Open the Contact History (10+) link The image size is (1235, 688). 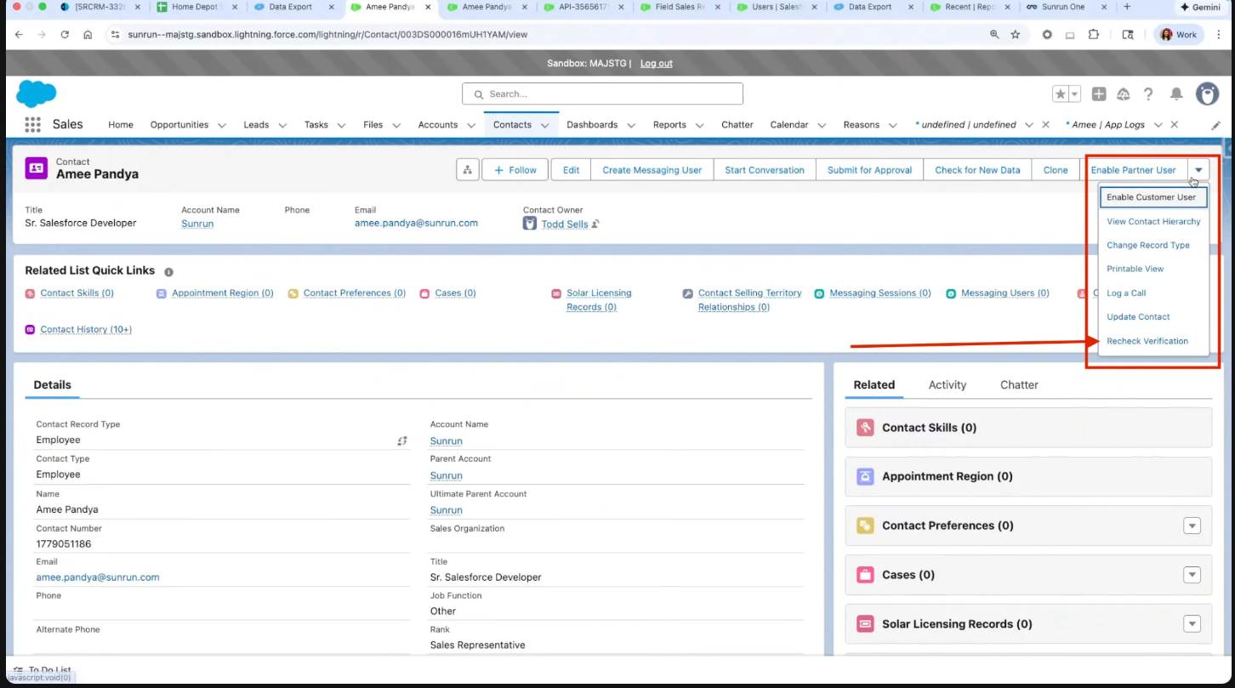point(86,329)
